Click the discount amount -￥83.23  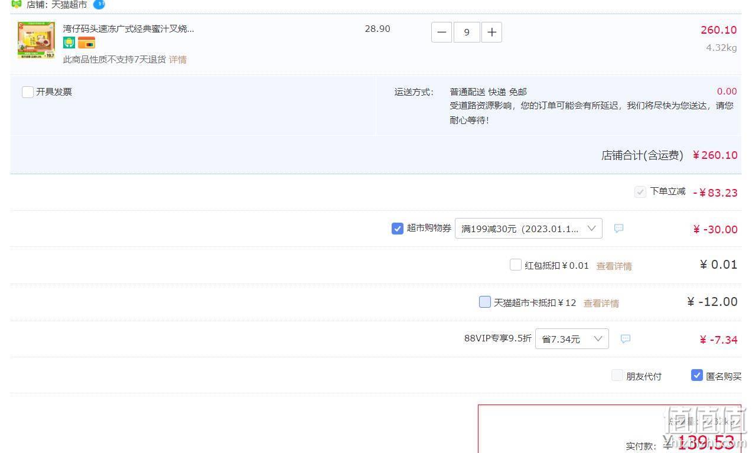click(x=715, y=193)
